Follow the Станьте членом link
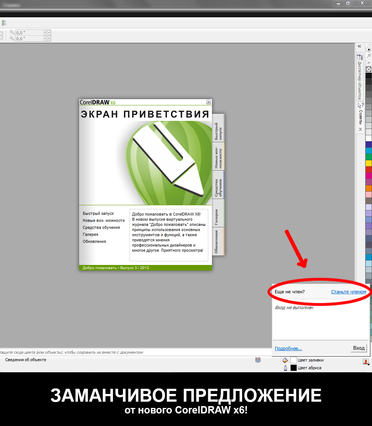The height and width of the screenshot is (426, 372). 349,292
